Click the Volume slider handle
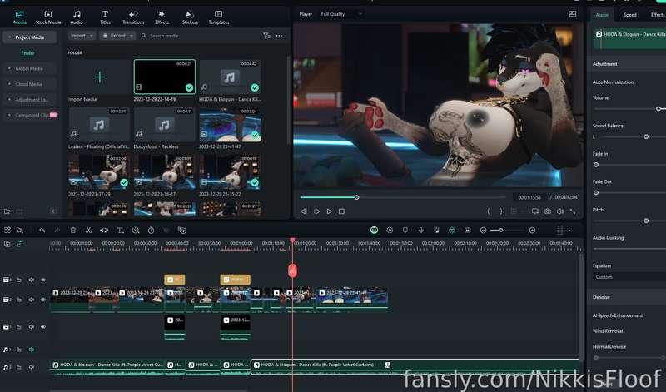Screen dimensions: 666x392 pyautogui.click(x=659, y=109)
